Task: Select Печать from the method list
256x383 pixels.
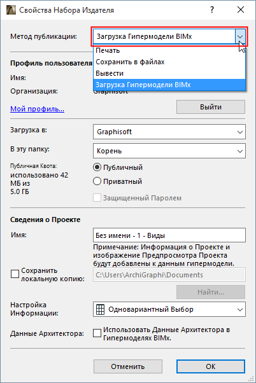Action: click(169, 50)
